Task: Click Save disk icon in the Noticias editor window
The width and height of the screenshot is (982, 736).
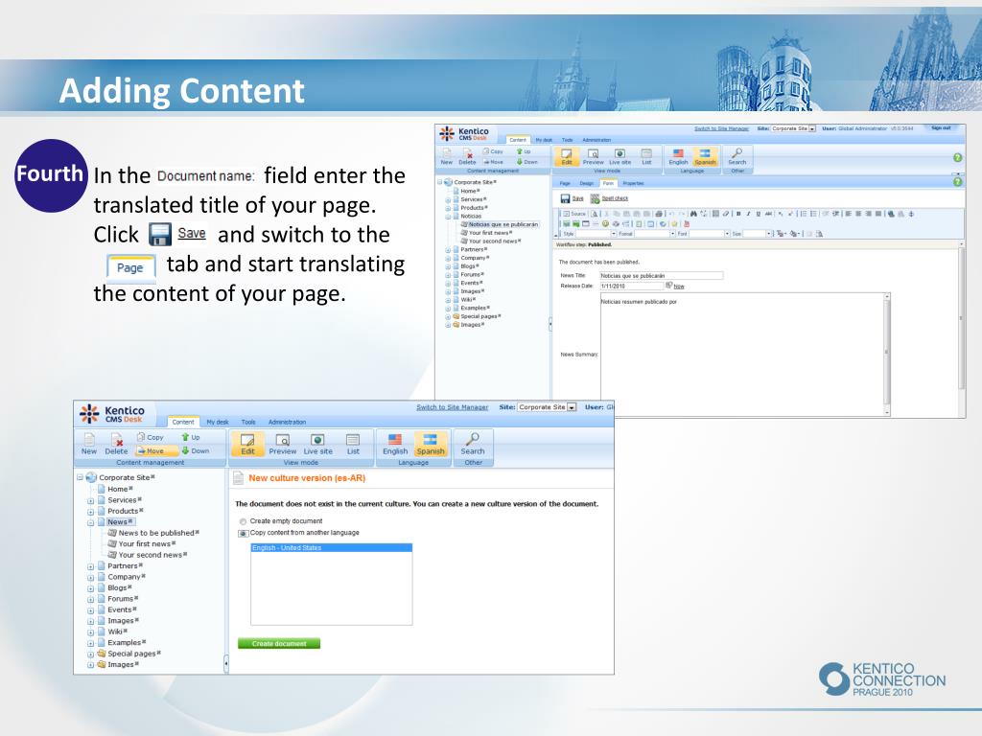Action: point(565,198)
